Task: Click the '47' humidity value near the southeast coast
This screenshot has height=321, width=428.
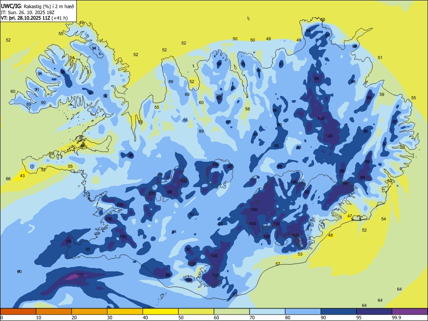Action: point(349,216)
